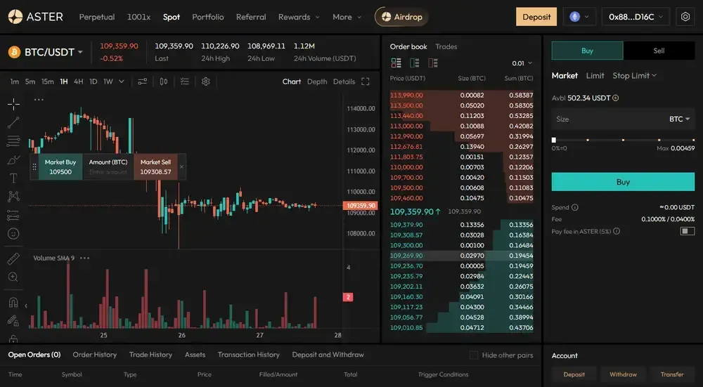Open the More dropdown menu
Screen dimensions: 703x387
pyautogui.click(x=347, y=17)
